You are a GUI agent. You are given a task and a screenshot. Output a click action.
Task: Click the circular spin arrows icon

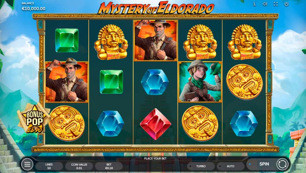pos(282,164)
